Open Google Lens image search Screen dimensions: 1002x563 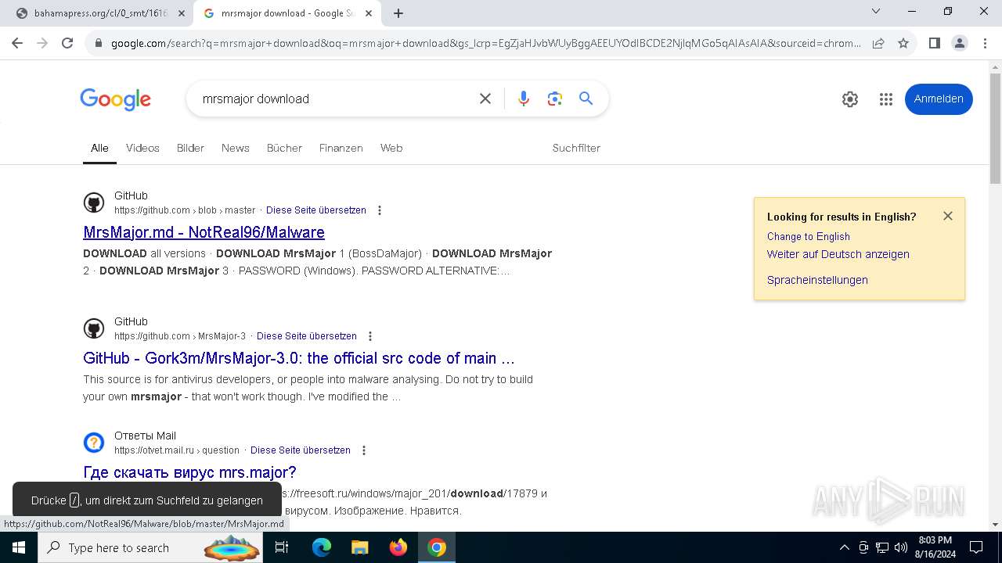pyautogui.click(x=555, y=99)
